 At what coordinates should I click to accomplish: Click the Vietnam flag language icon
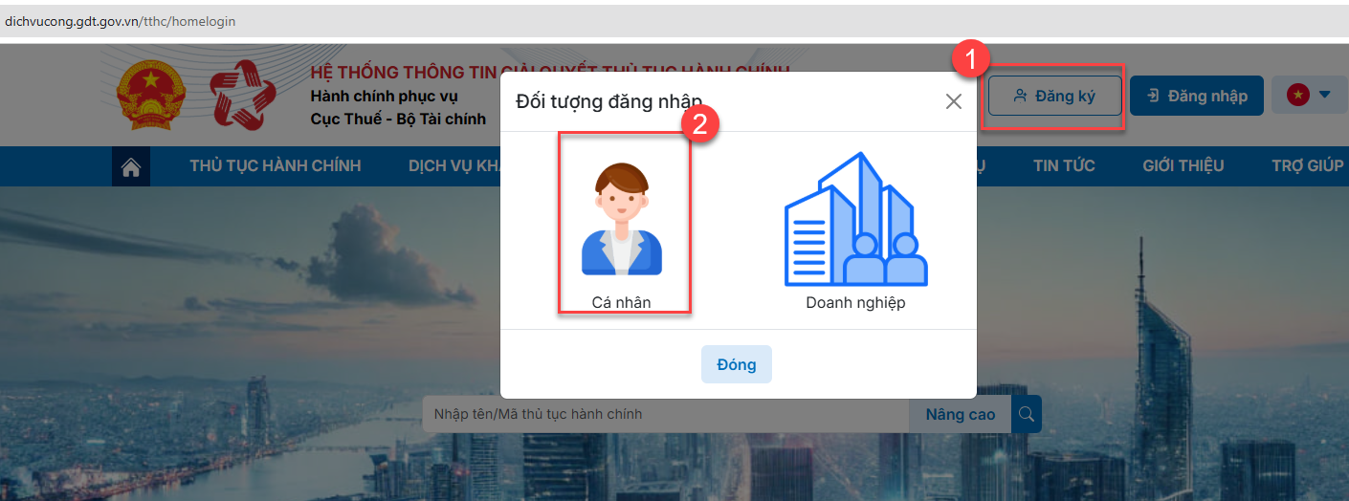(x=1297, y=95)
